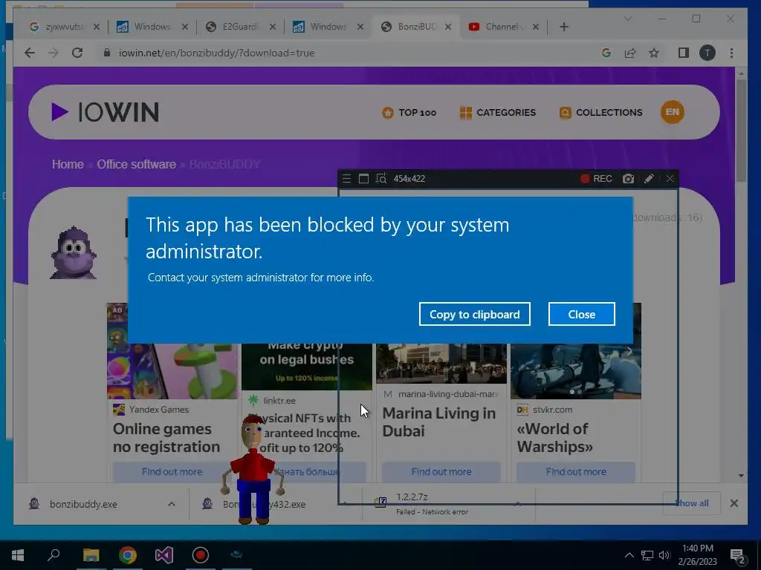Open CATEGORIES menu
761x570 pixels.
497,113
